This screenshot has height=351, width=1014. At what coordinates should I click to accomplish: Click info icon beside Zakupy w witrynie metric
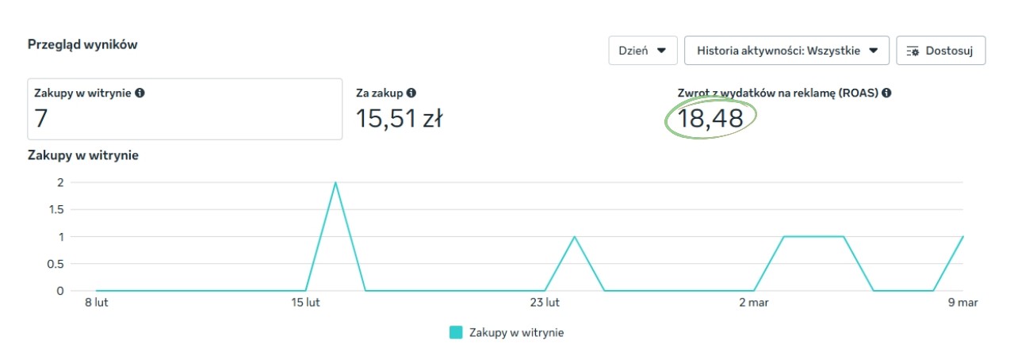point(140,93)
